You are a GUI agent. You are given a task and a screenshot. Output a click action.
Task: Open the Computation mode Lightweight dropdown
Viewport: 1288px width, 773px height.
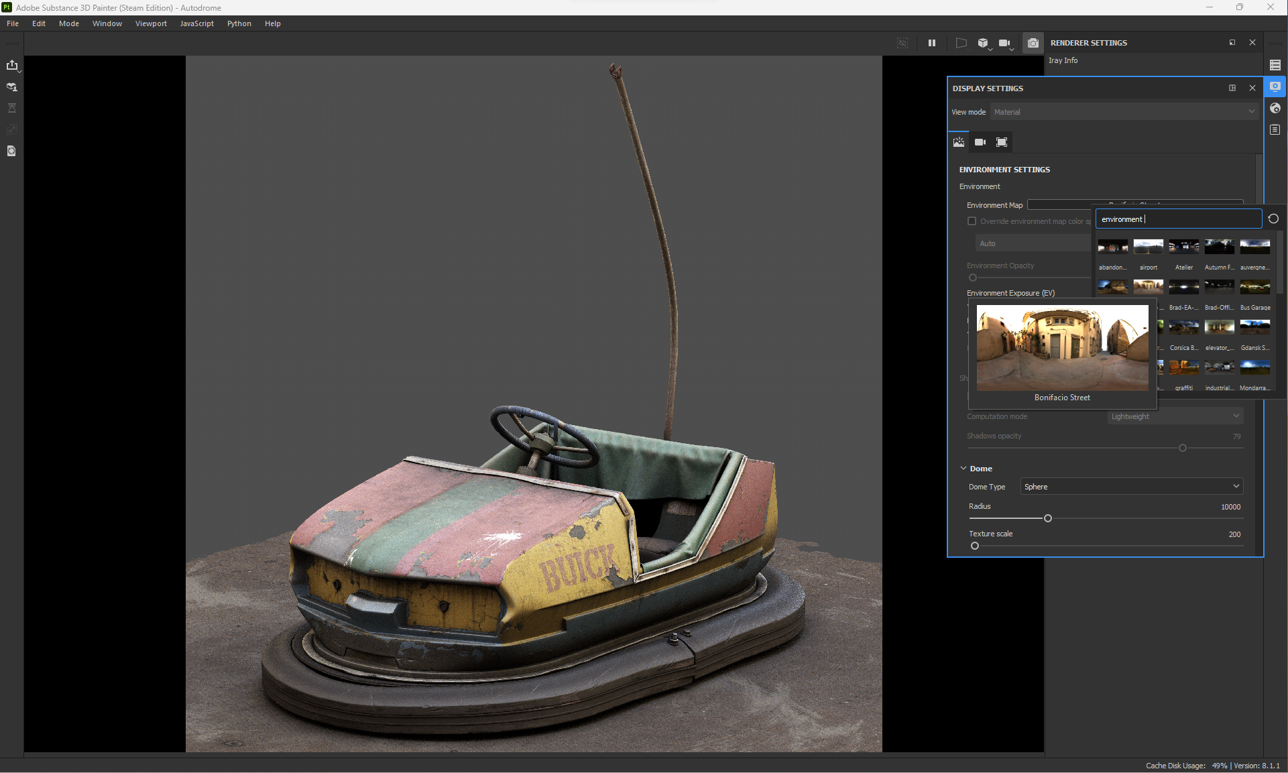pos(1174,416)
